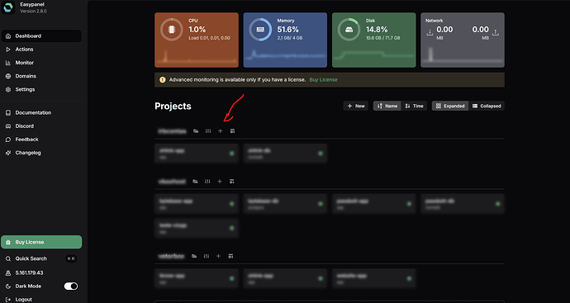The height and width of the screenshot is (303, 570).
Task: Sort projects by Time
Action: coord(414,106)
